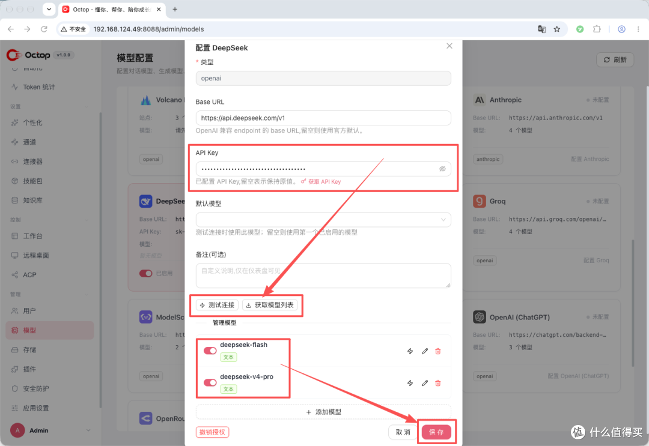Screen dimensions: 649x446
Task: Focus the Base URL input field
Action: tap(323, 118)
